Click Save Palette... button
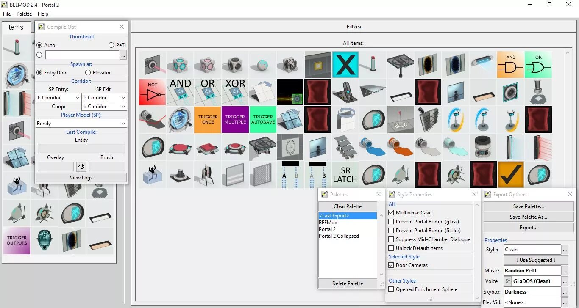Screen dimensions: 579x308 pos(528,206)
